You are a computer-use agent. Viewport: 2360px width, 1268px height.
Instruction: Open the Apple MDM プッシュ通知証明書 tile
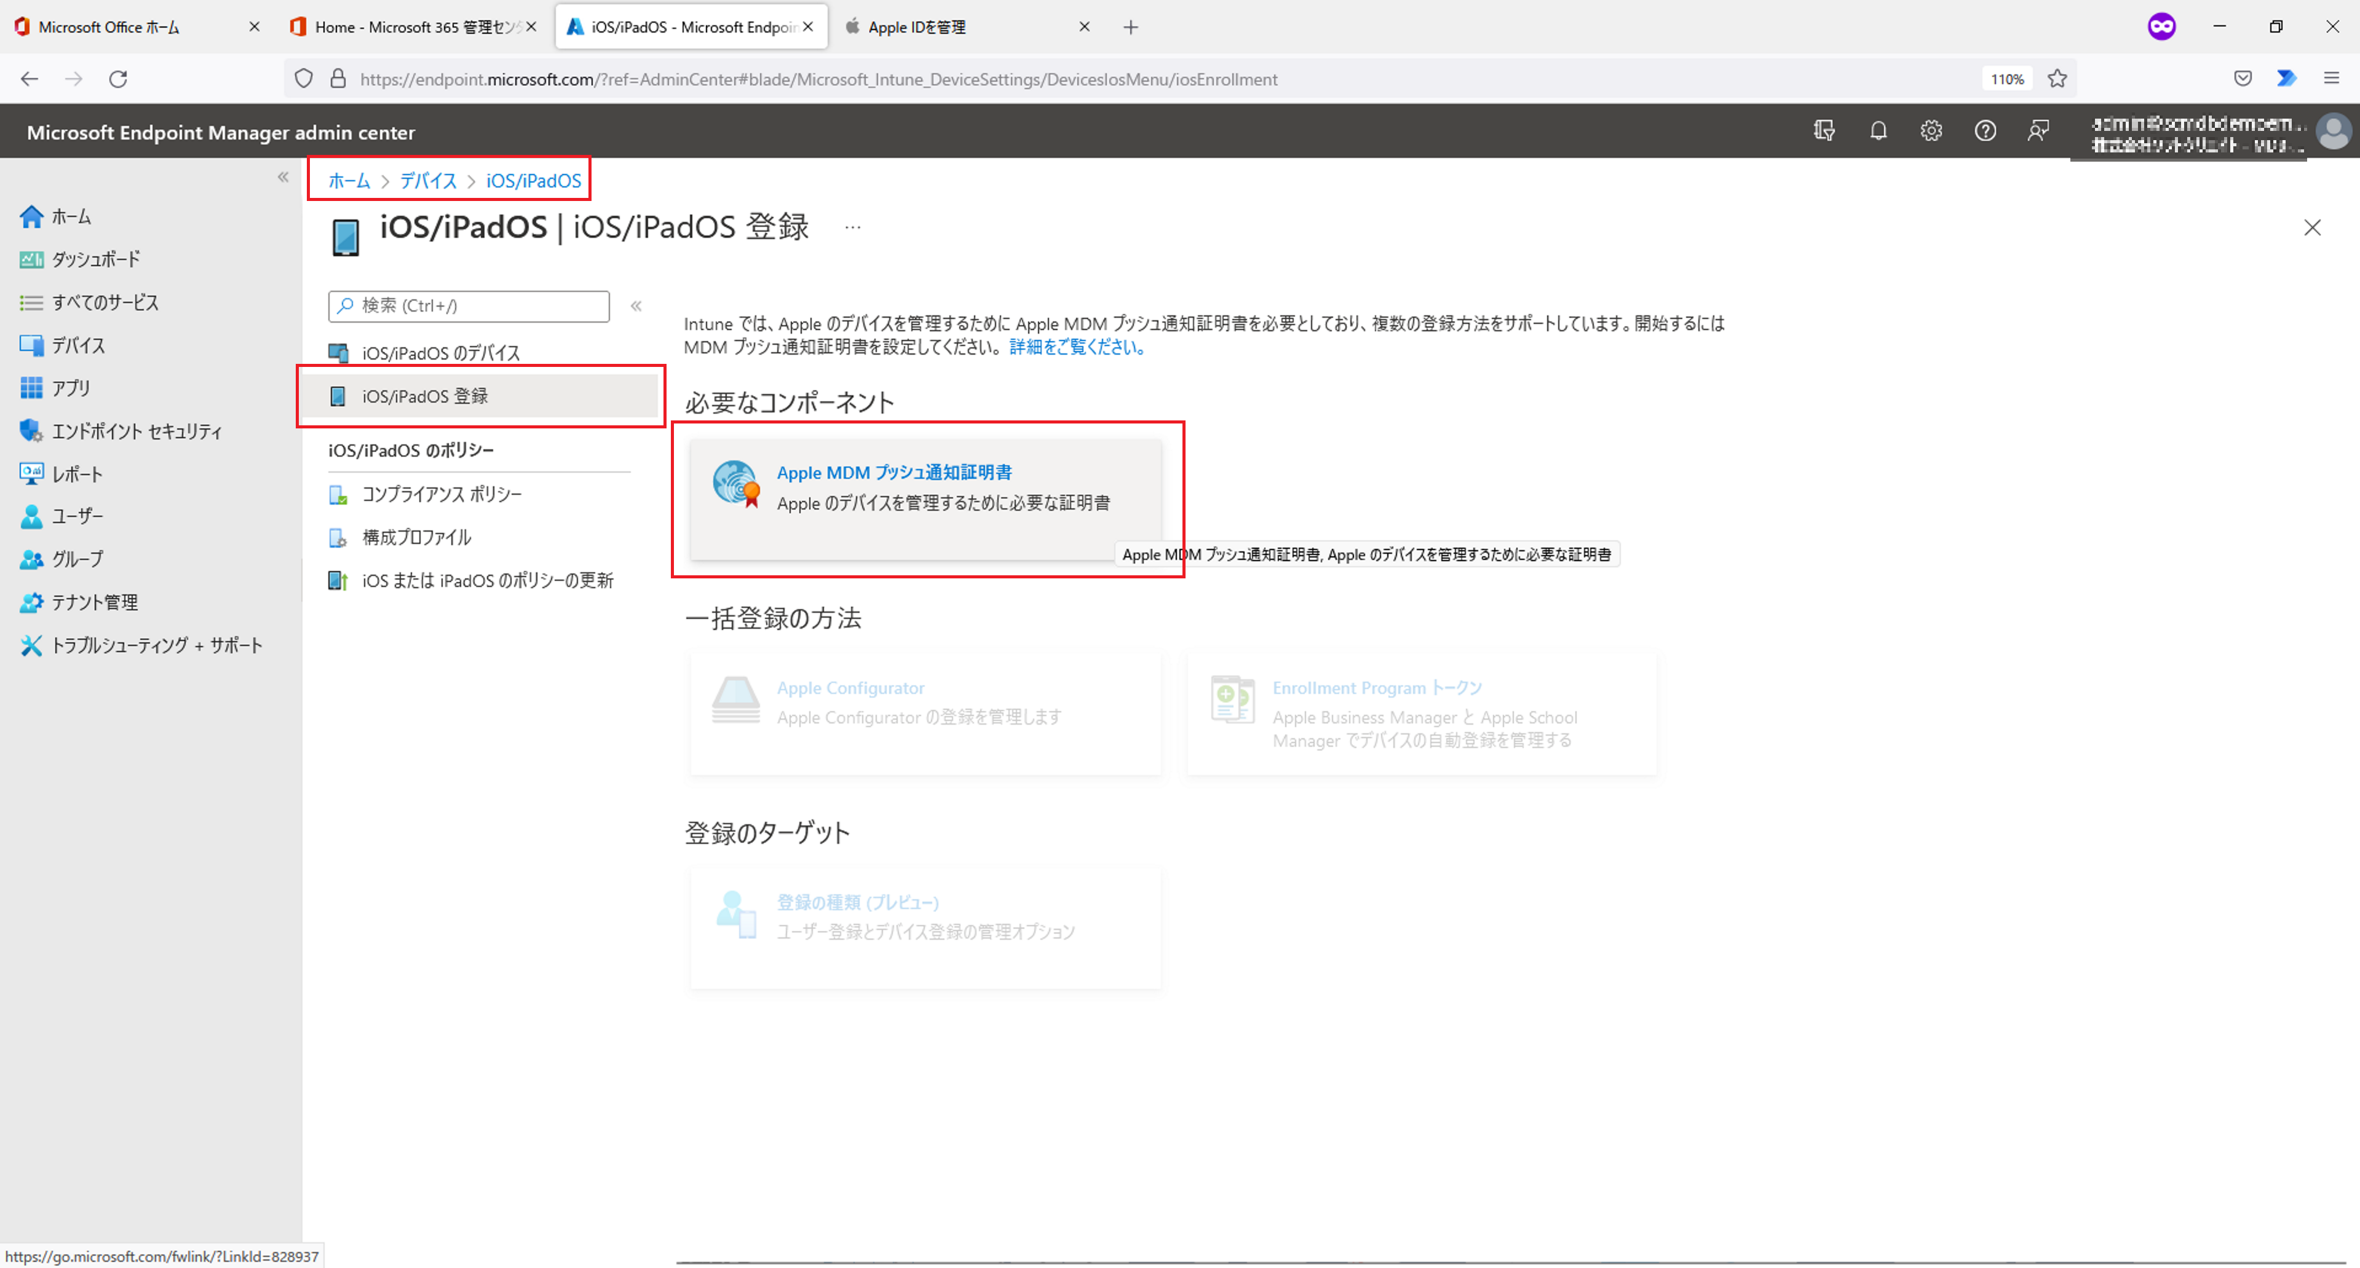(x=893, y=473)
